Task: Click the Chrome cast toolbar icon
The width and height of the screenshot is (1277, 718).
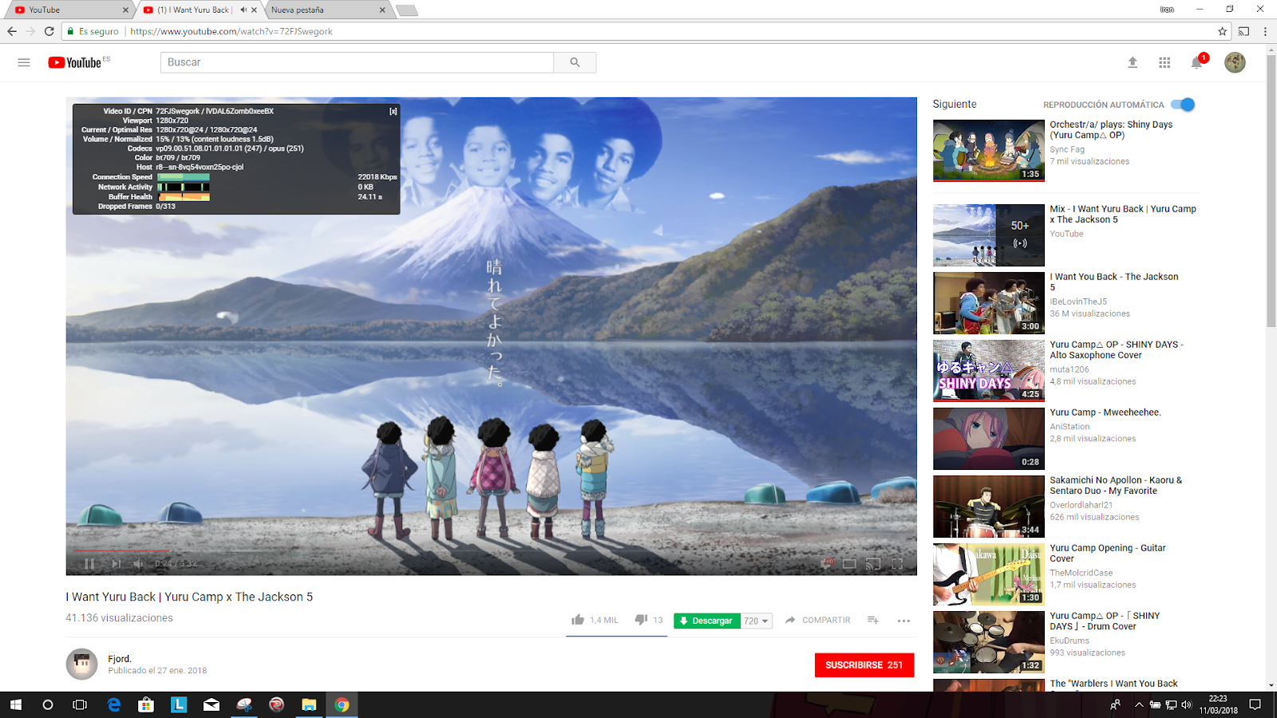Action: click(x=1243, y=31)
